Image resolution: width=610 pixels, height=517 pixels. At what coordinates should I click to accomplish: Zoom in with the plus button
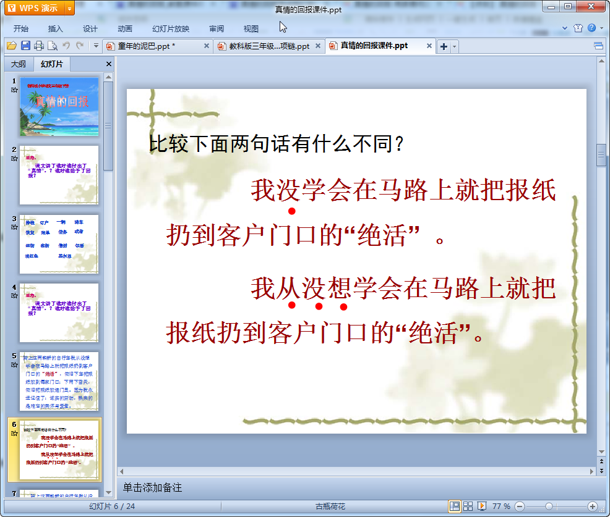[x=593, y=506]
